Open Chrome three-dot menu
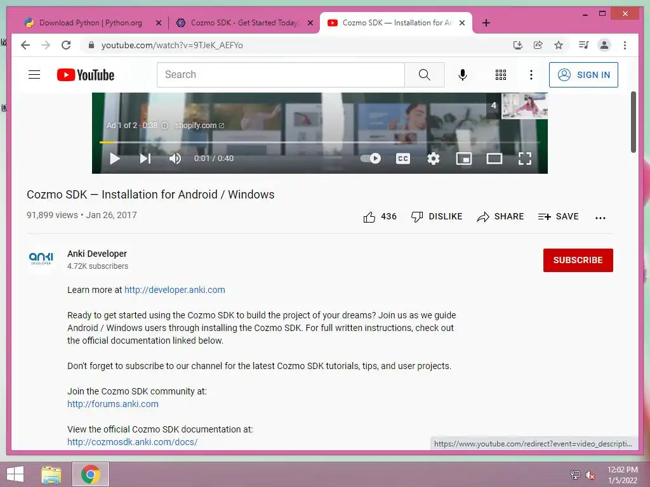 point(625,45)
